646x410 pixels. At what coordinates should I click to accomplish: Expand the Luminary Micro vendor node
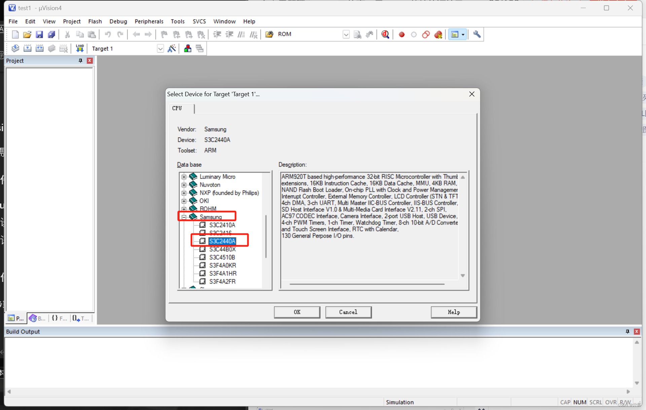[184, 177]
